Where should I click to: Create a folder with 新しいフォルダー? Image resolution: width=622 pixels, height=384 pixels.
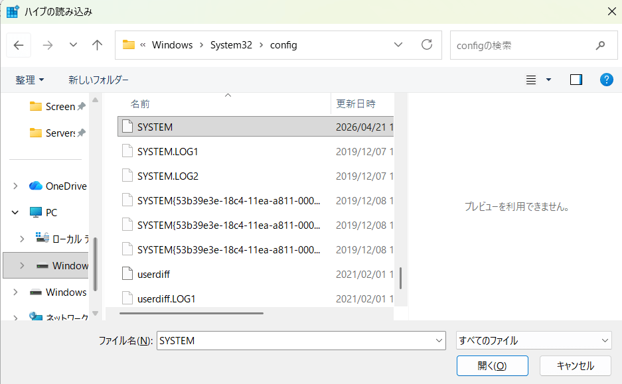click(x=97, y=79)
